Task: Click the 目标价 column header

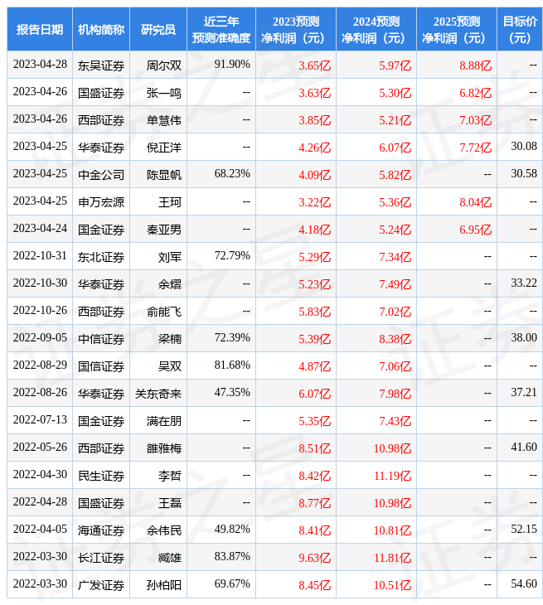Action: 520,29
